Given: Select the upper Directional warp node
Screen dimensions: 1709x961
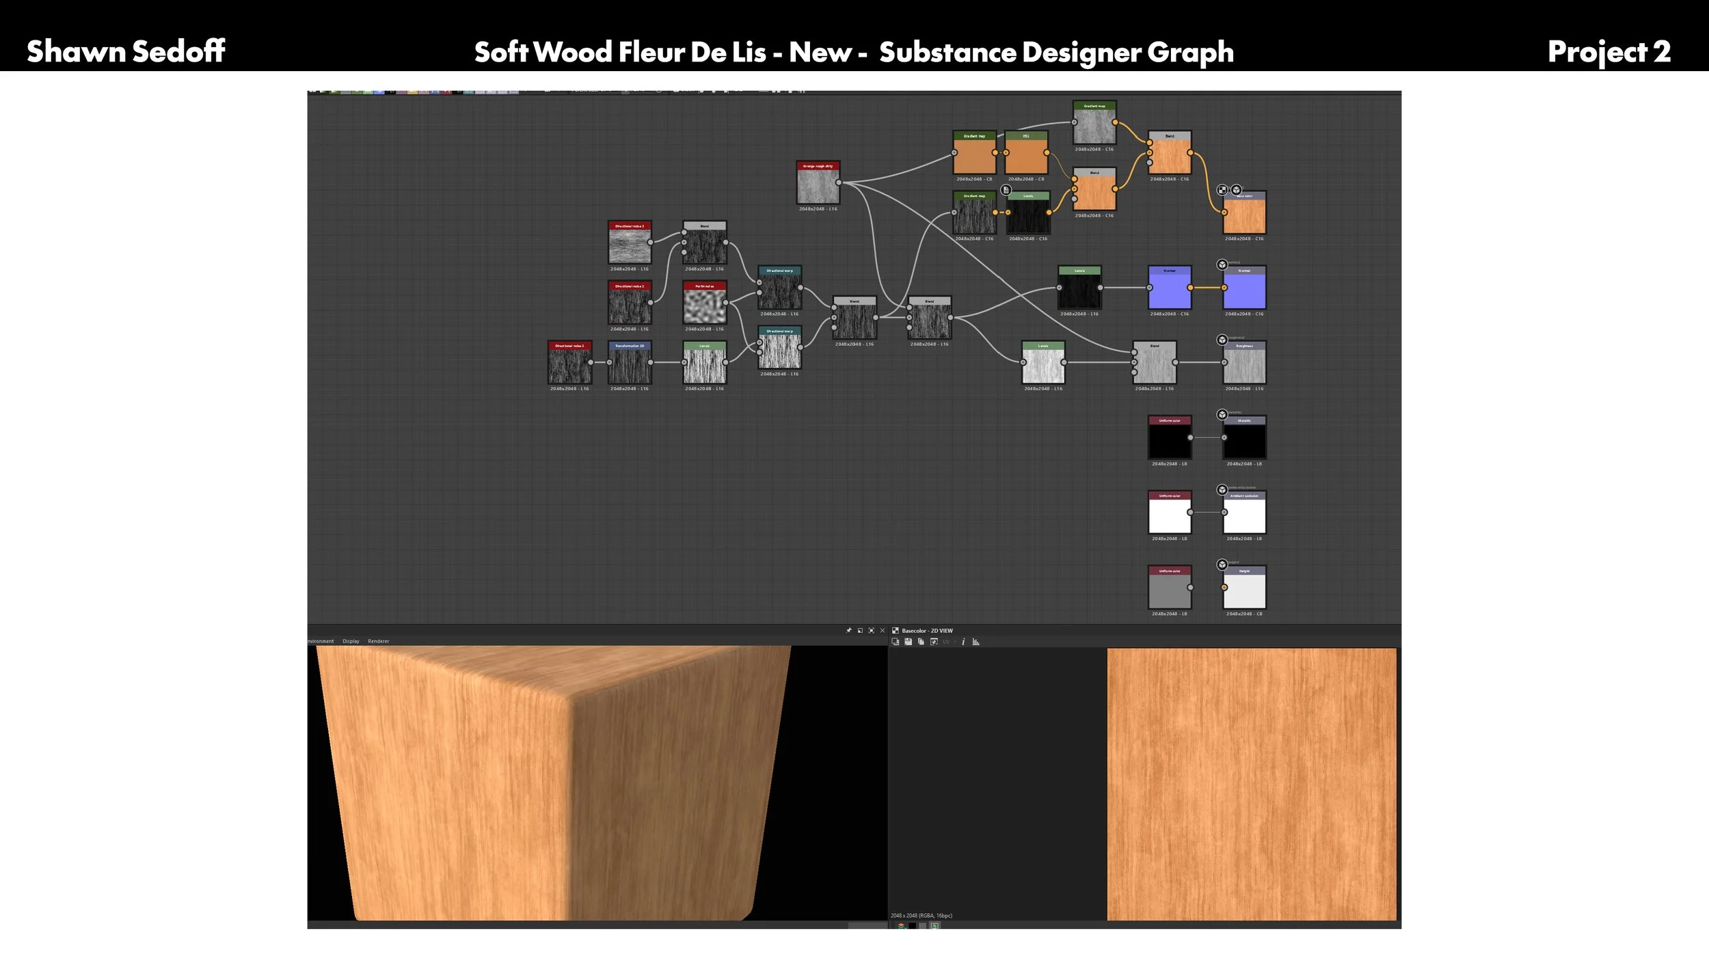Looking at the screenshot, I should pyautogui.click(x=780, y=287).
